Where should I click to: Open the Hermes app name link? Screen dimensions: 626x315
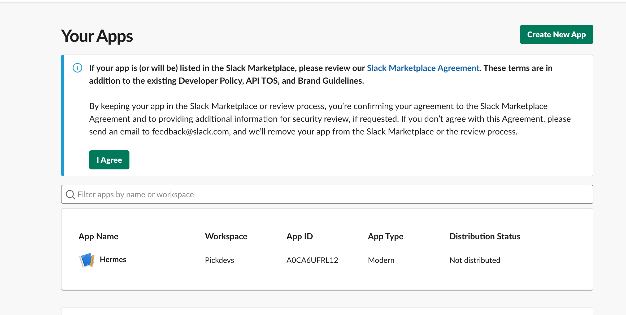(113, 259)
